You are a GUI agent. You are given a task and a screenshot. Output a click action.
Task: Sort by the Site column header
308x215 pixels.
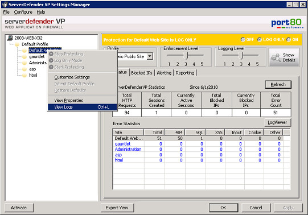pyautogui.click(x=129, y=133)
